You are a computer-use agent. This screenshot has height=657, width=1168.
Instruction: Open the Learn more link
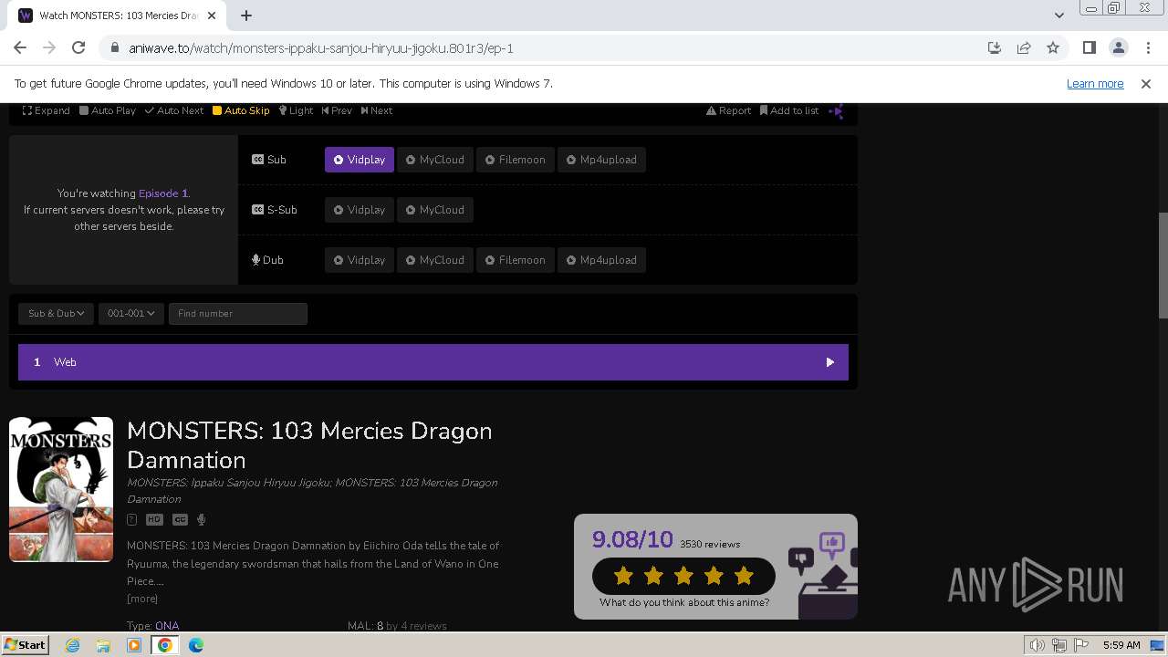click(1095, 83)
